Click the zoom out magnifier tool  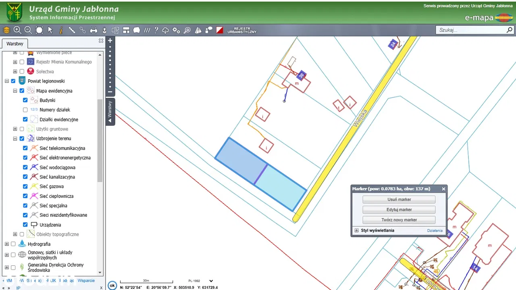click(28, 30)
